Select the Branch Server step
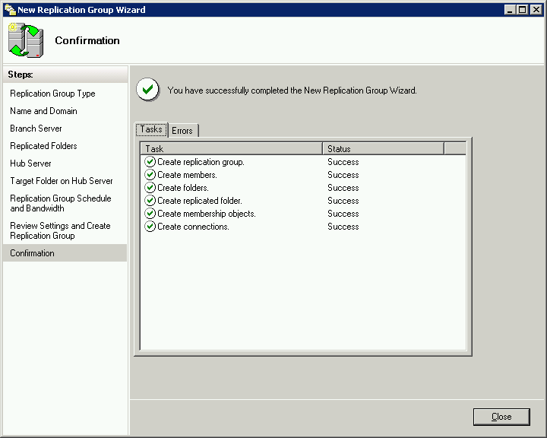Image resolution: width=547 pixels, height=438 pixels. (x=36, y=129)
